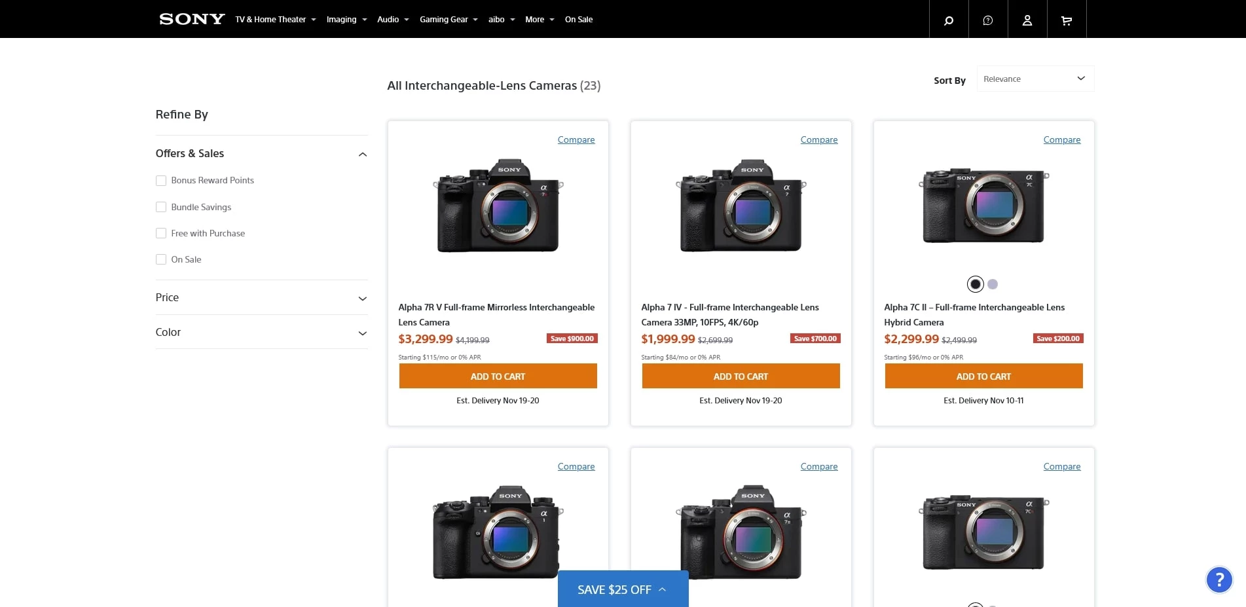Tick the On Sale checkbox filter
This screenshot has height=607, width=1246.
click(x=161, y=259)
